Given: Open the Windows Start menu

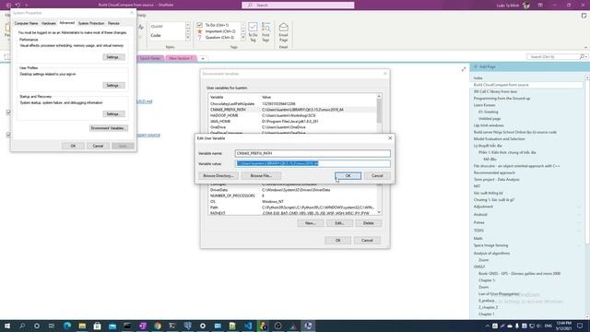Looking at the screenshot, I should pyautogui.click(x=6, y=326).
